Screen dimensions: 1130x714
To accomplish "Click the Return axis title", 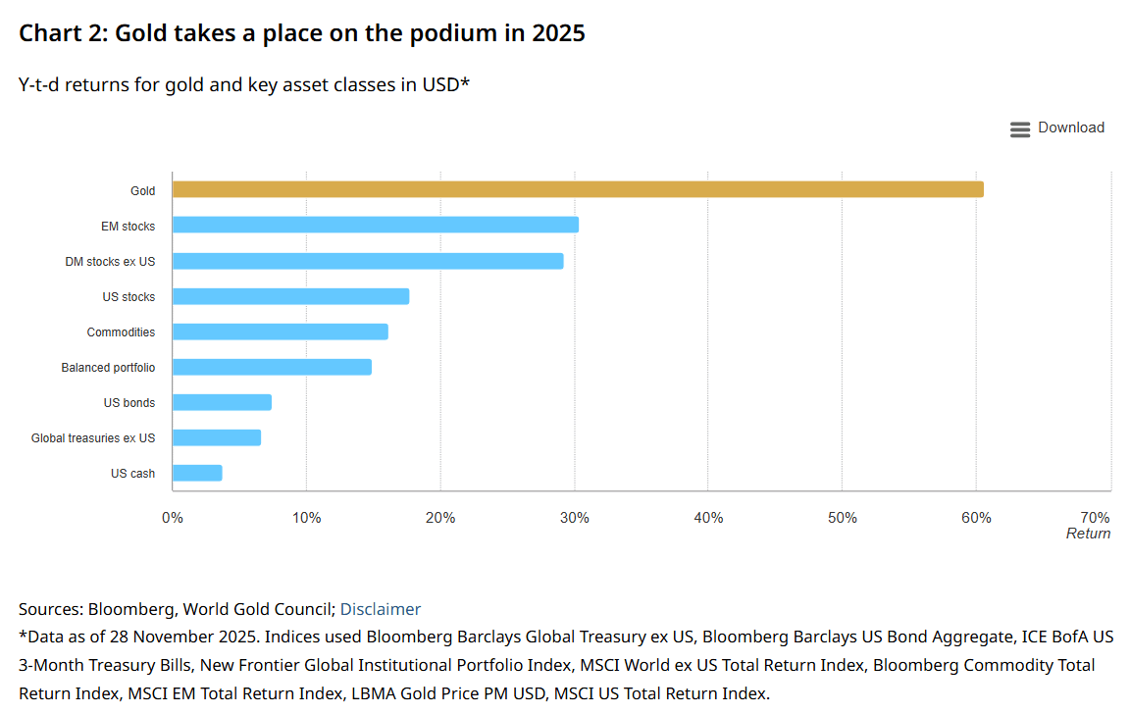I will [x=1088, y=534].
